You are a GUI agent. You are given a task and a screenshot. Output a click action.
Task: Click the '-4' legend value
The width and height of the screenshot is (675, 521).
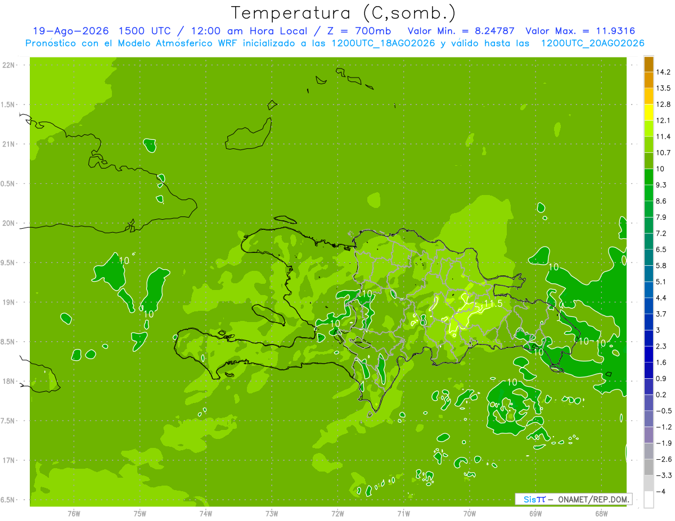[660, 492]
